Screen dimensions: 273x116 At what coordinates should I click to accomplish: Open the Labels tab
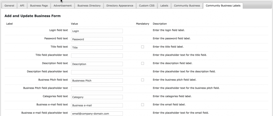click(164, 5)
